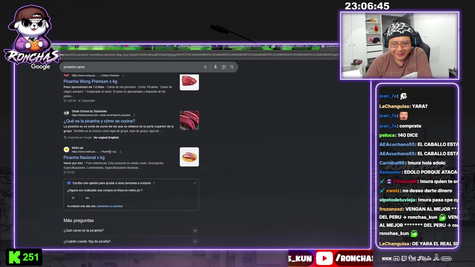Open "¿Qué es la picanha y cómo se cocina?" result
The height and width of the screenshot is (267, 475).
pos(99,121)
